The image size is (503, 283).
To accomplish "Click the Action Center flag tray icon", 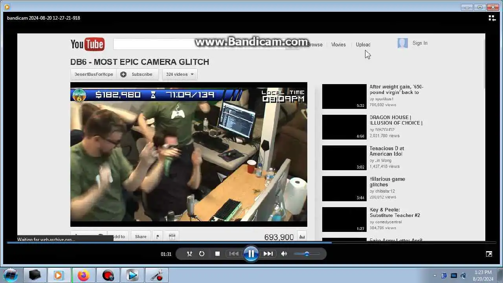I will tap(444, 276).
